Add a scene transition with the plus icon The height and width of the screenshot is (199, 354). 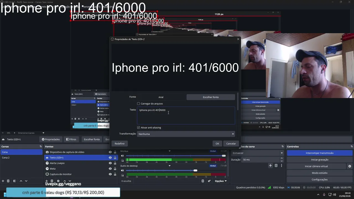(270, 166)
